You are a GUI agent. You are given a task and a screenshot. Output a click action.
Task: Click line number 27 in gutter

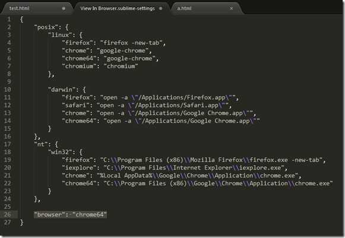[x=8, y=222]
